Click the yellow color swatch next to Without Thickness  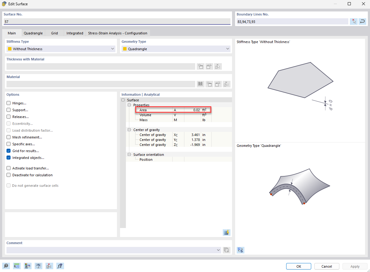(10, 49)
